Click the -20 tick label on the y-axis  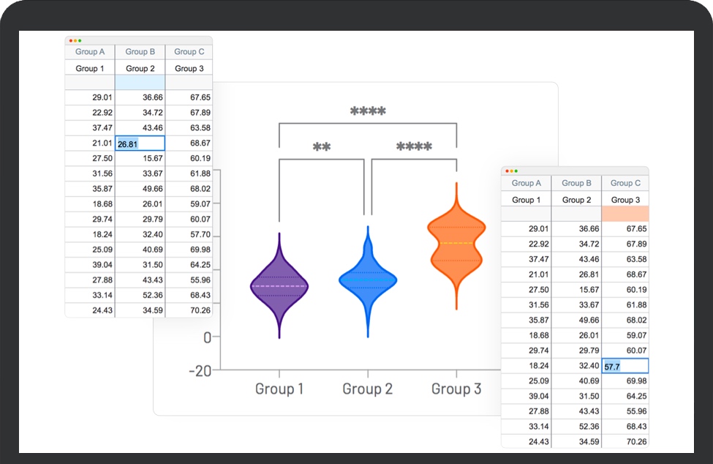[200, 370]
